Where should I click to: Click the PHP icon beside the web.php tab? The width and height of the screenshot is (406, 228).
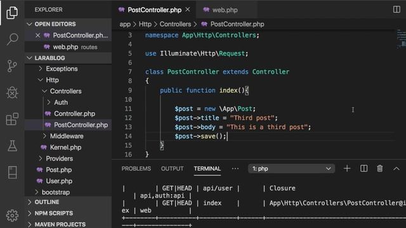(x=206, y=10)
